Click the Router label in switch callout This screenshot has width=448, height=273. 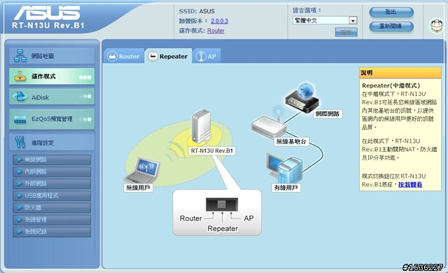(x=190, y=218)
